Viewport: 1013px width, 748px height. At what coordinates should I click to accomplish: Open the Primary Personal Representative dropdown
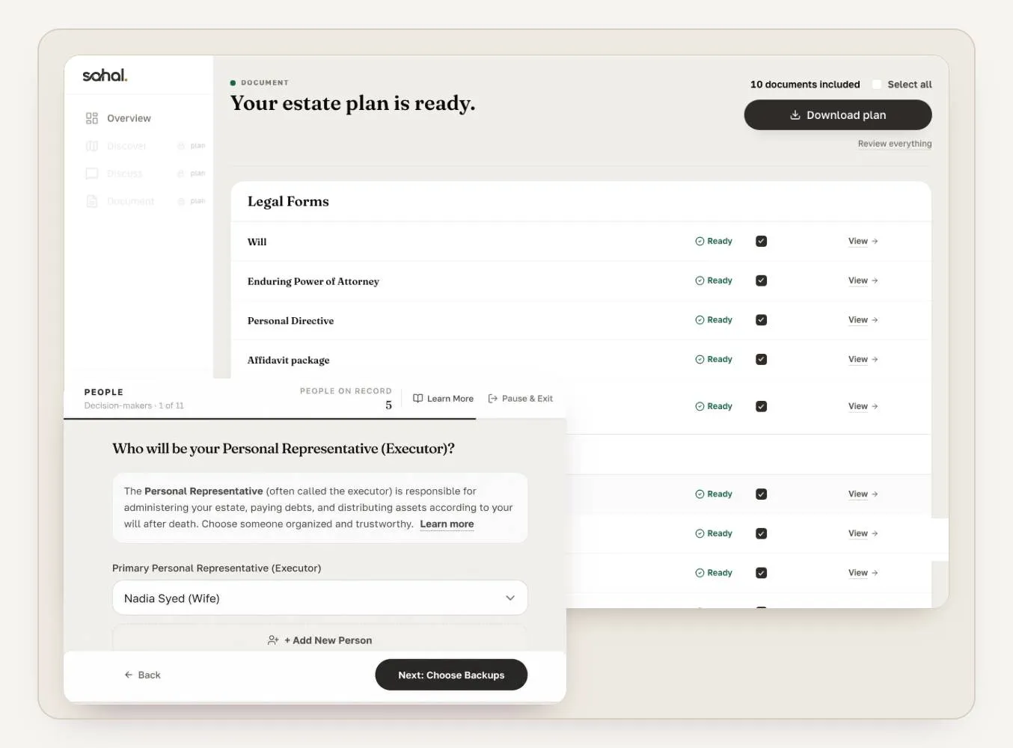click(x=320, y=598)
